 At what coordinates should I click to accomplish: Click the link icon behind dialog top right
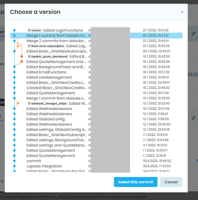[x=193, y=34]
